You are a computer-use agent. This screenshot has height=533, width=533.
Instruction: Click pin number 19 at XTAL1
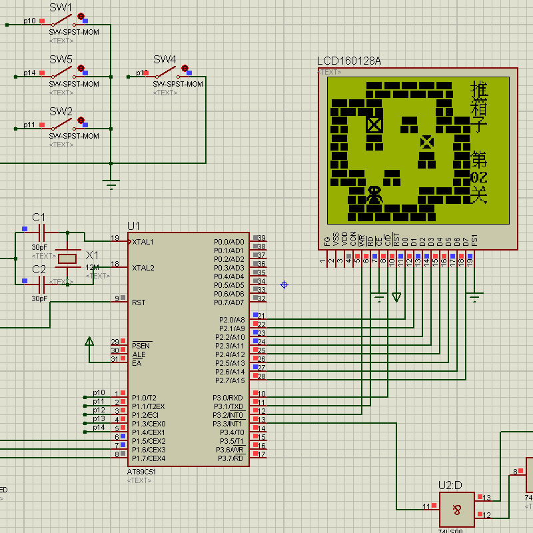tap(115, 238)
